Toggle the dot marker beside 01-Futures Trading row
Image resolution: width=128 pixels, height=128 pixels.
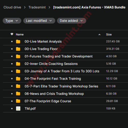12,56
